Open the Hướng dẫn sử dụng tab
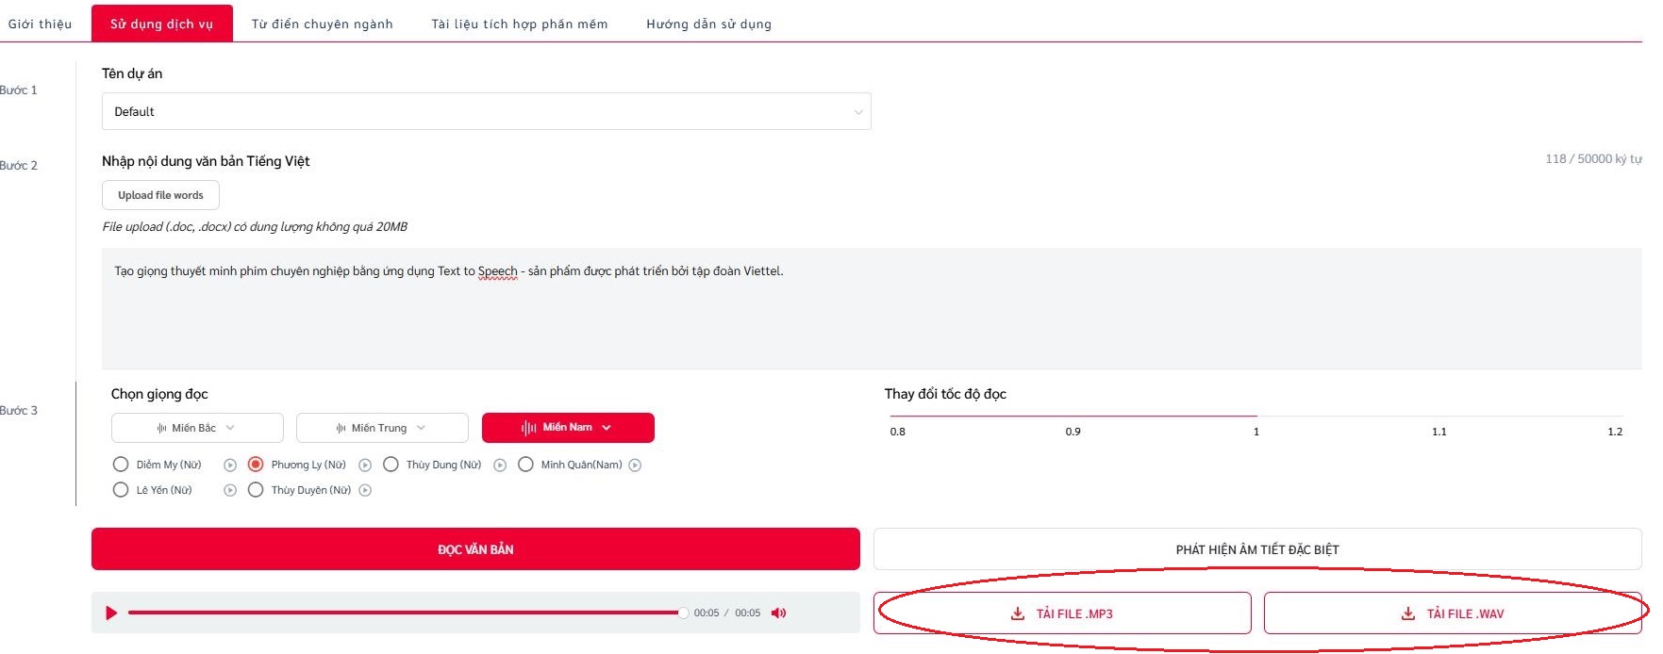 click(708, 24)
